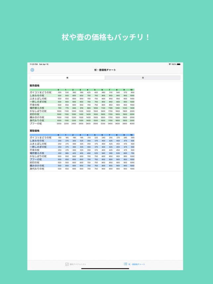
Task: Click column header 0 in the 販売価格 table
Action: pos(58,90)
